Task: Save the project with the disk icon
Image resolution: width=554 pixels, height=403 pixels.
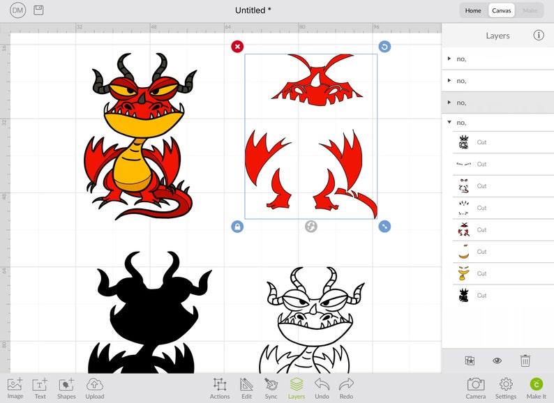Action: tap(38, 10)
